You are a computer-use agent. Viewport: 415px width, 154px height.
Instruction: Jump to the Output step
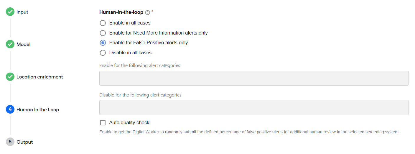[25, 142]
